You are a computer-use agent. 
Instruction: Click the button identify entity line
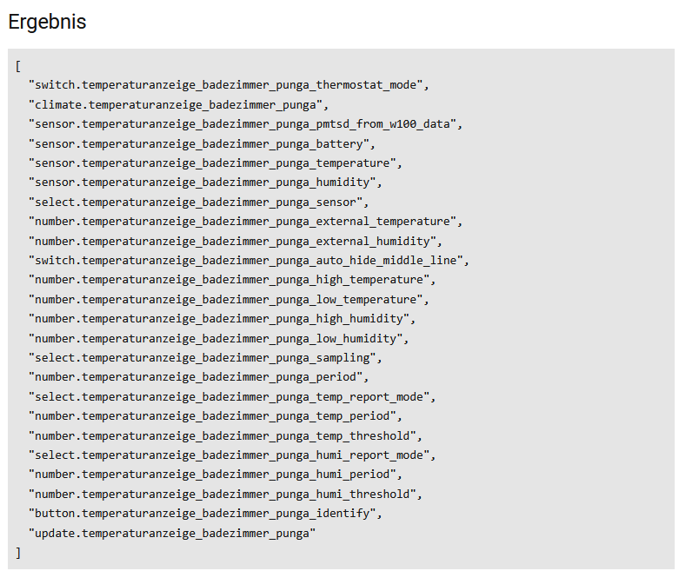(x=205, y=514)
